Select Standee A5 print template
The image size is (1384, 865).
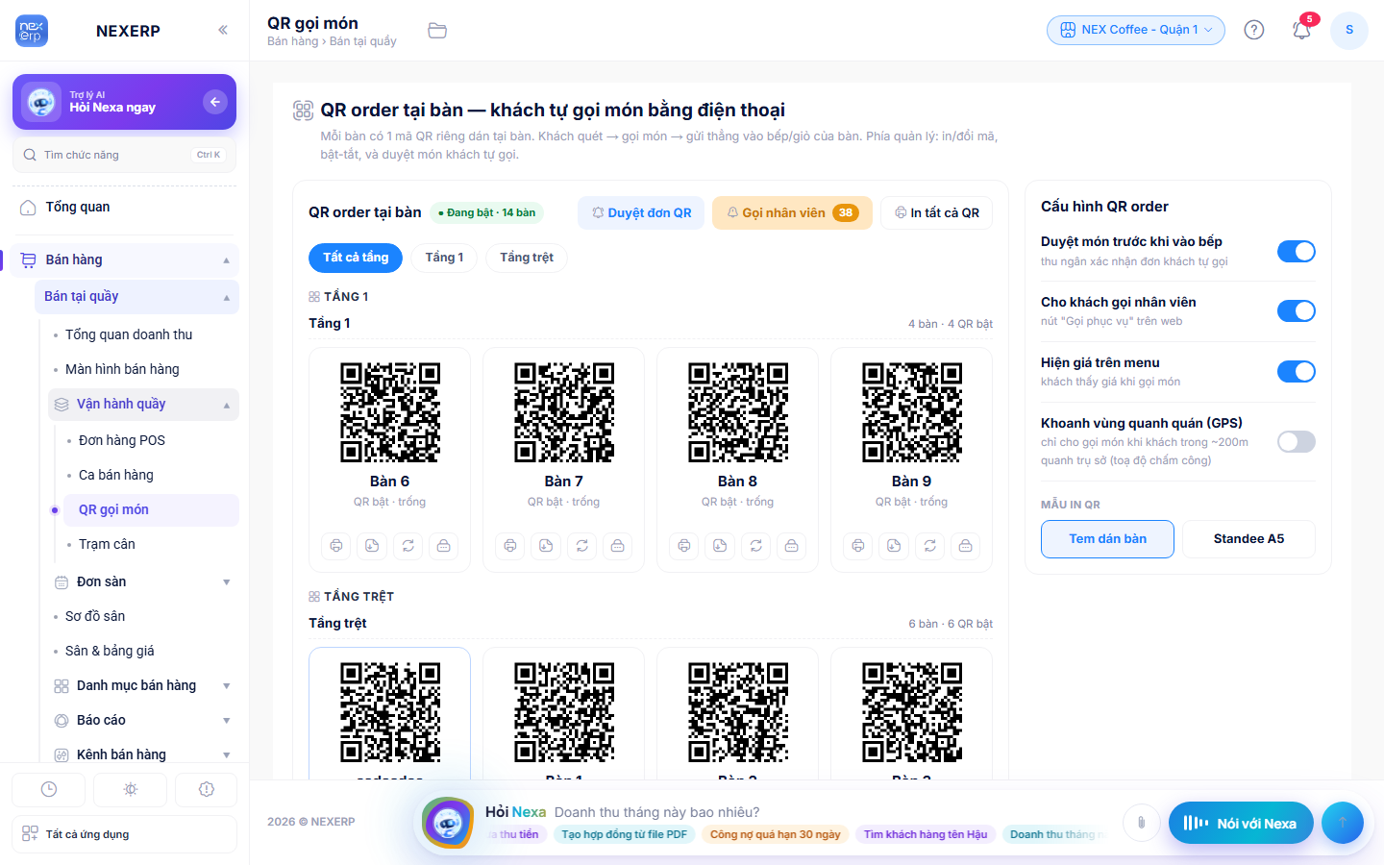coord(1248,539)
